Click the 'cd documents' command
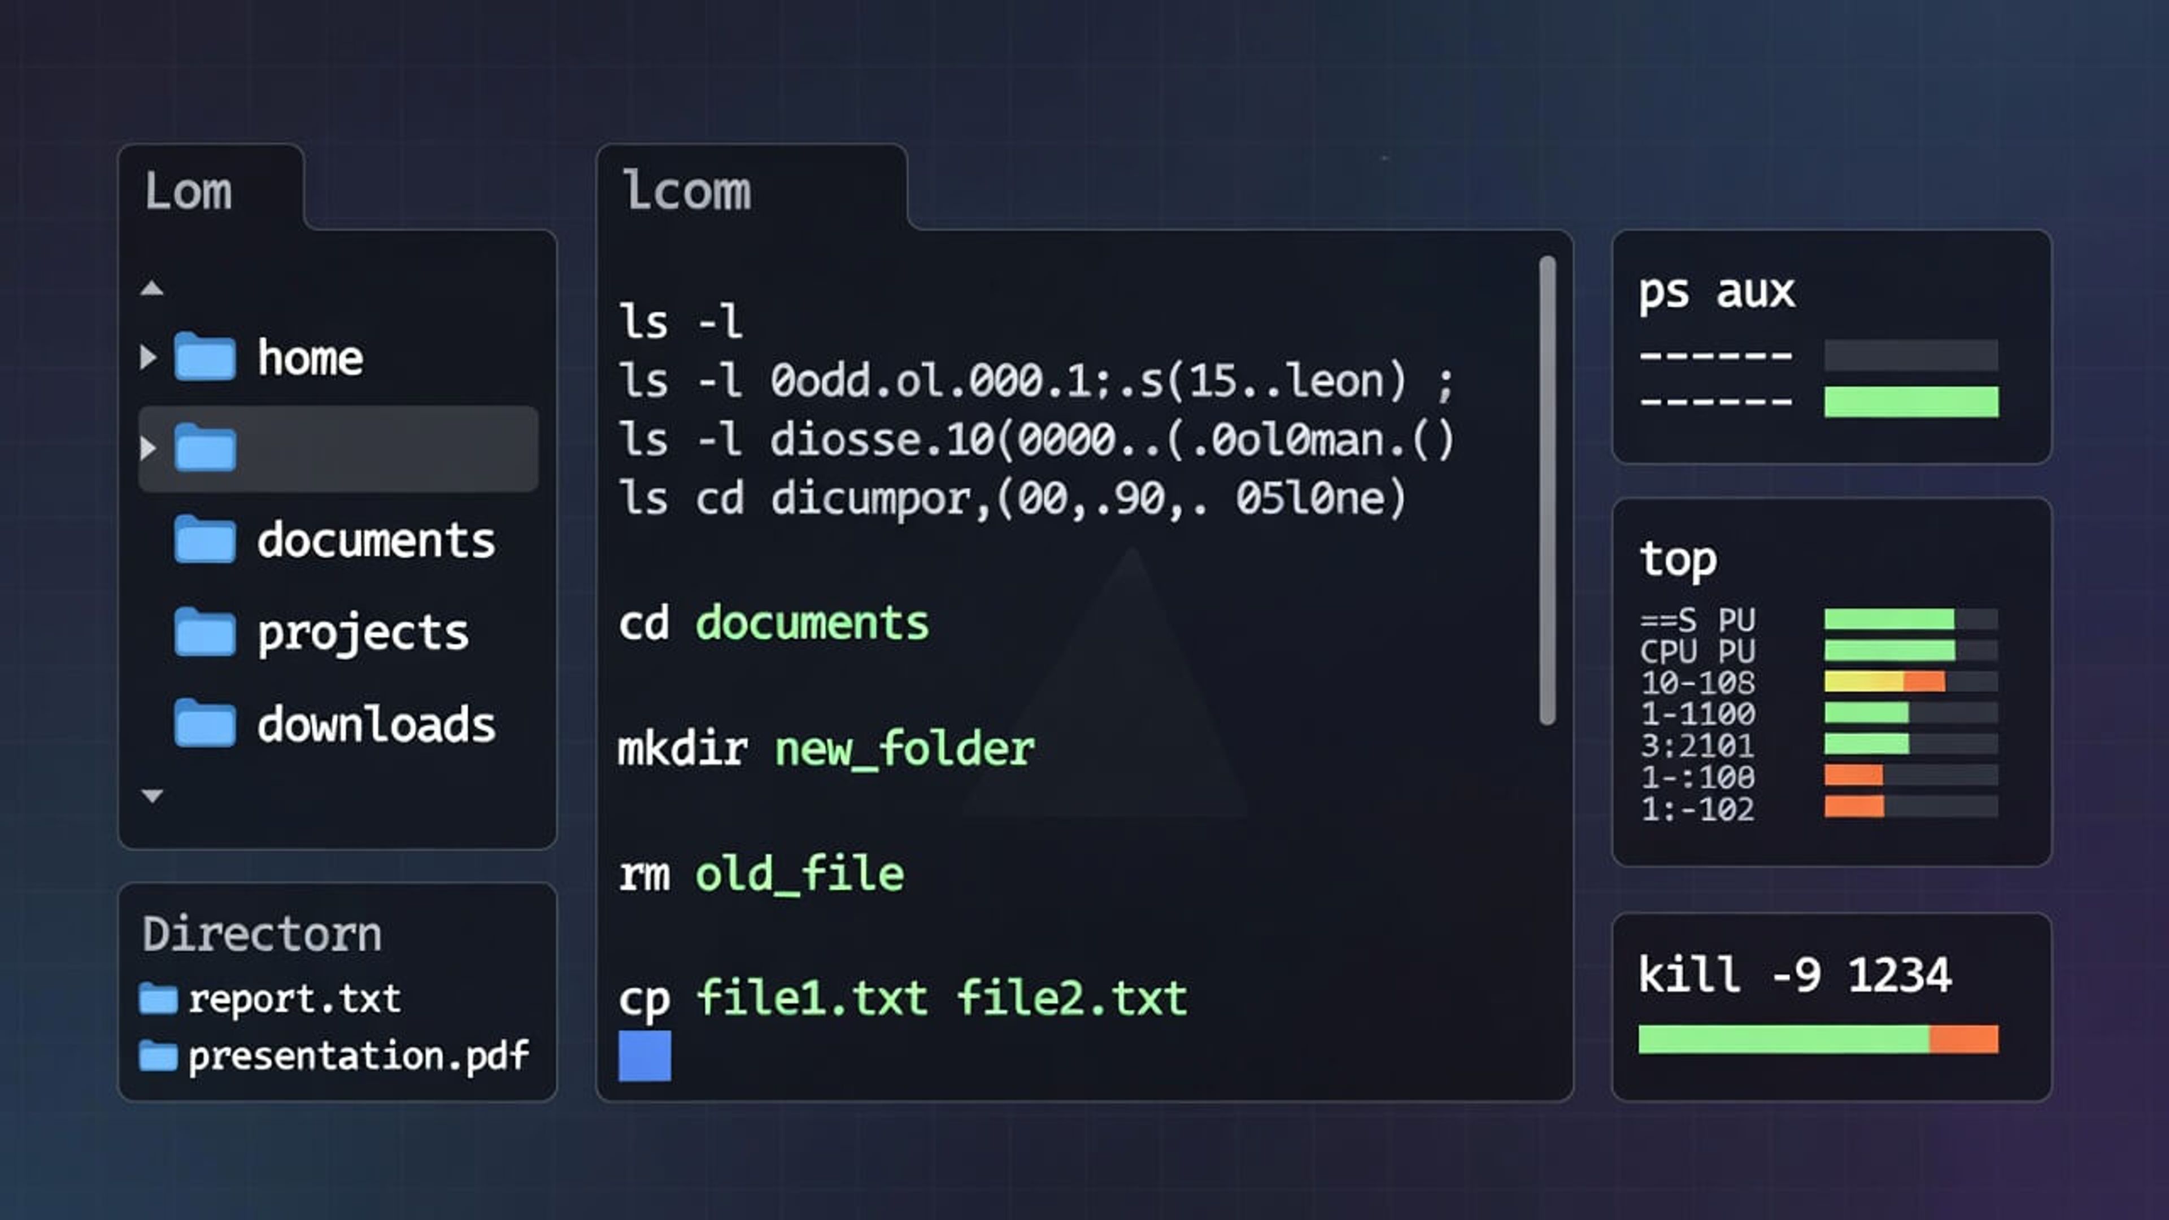2169x1220 pixels. point(774,624)
